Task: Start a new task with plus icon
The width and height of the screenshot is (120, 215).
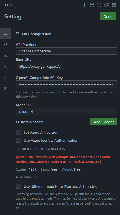Action: [85, 5]
